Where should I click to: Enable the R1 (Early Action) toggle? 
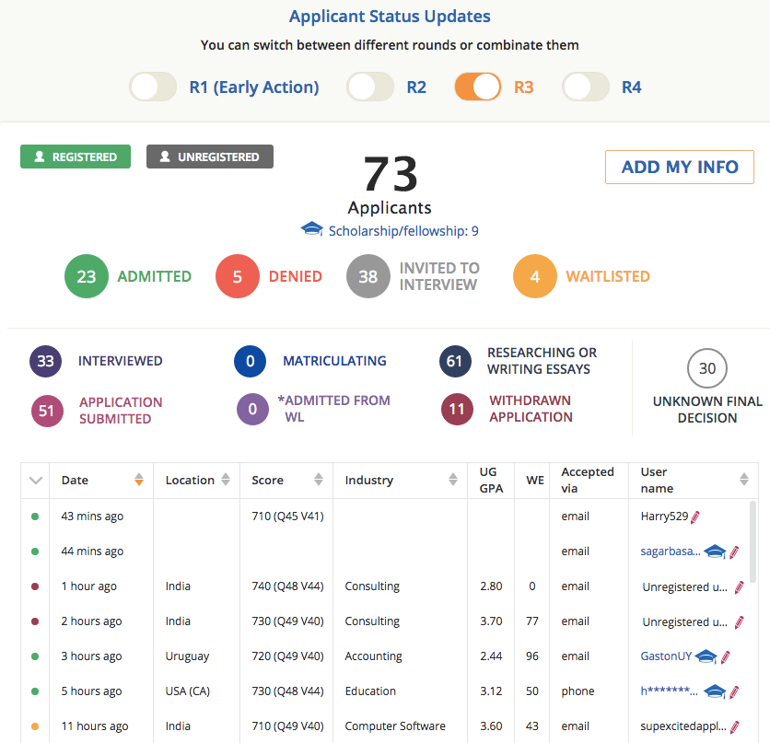[153, 87]
